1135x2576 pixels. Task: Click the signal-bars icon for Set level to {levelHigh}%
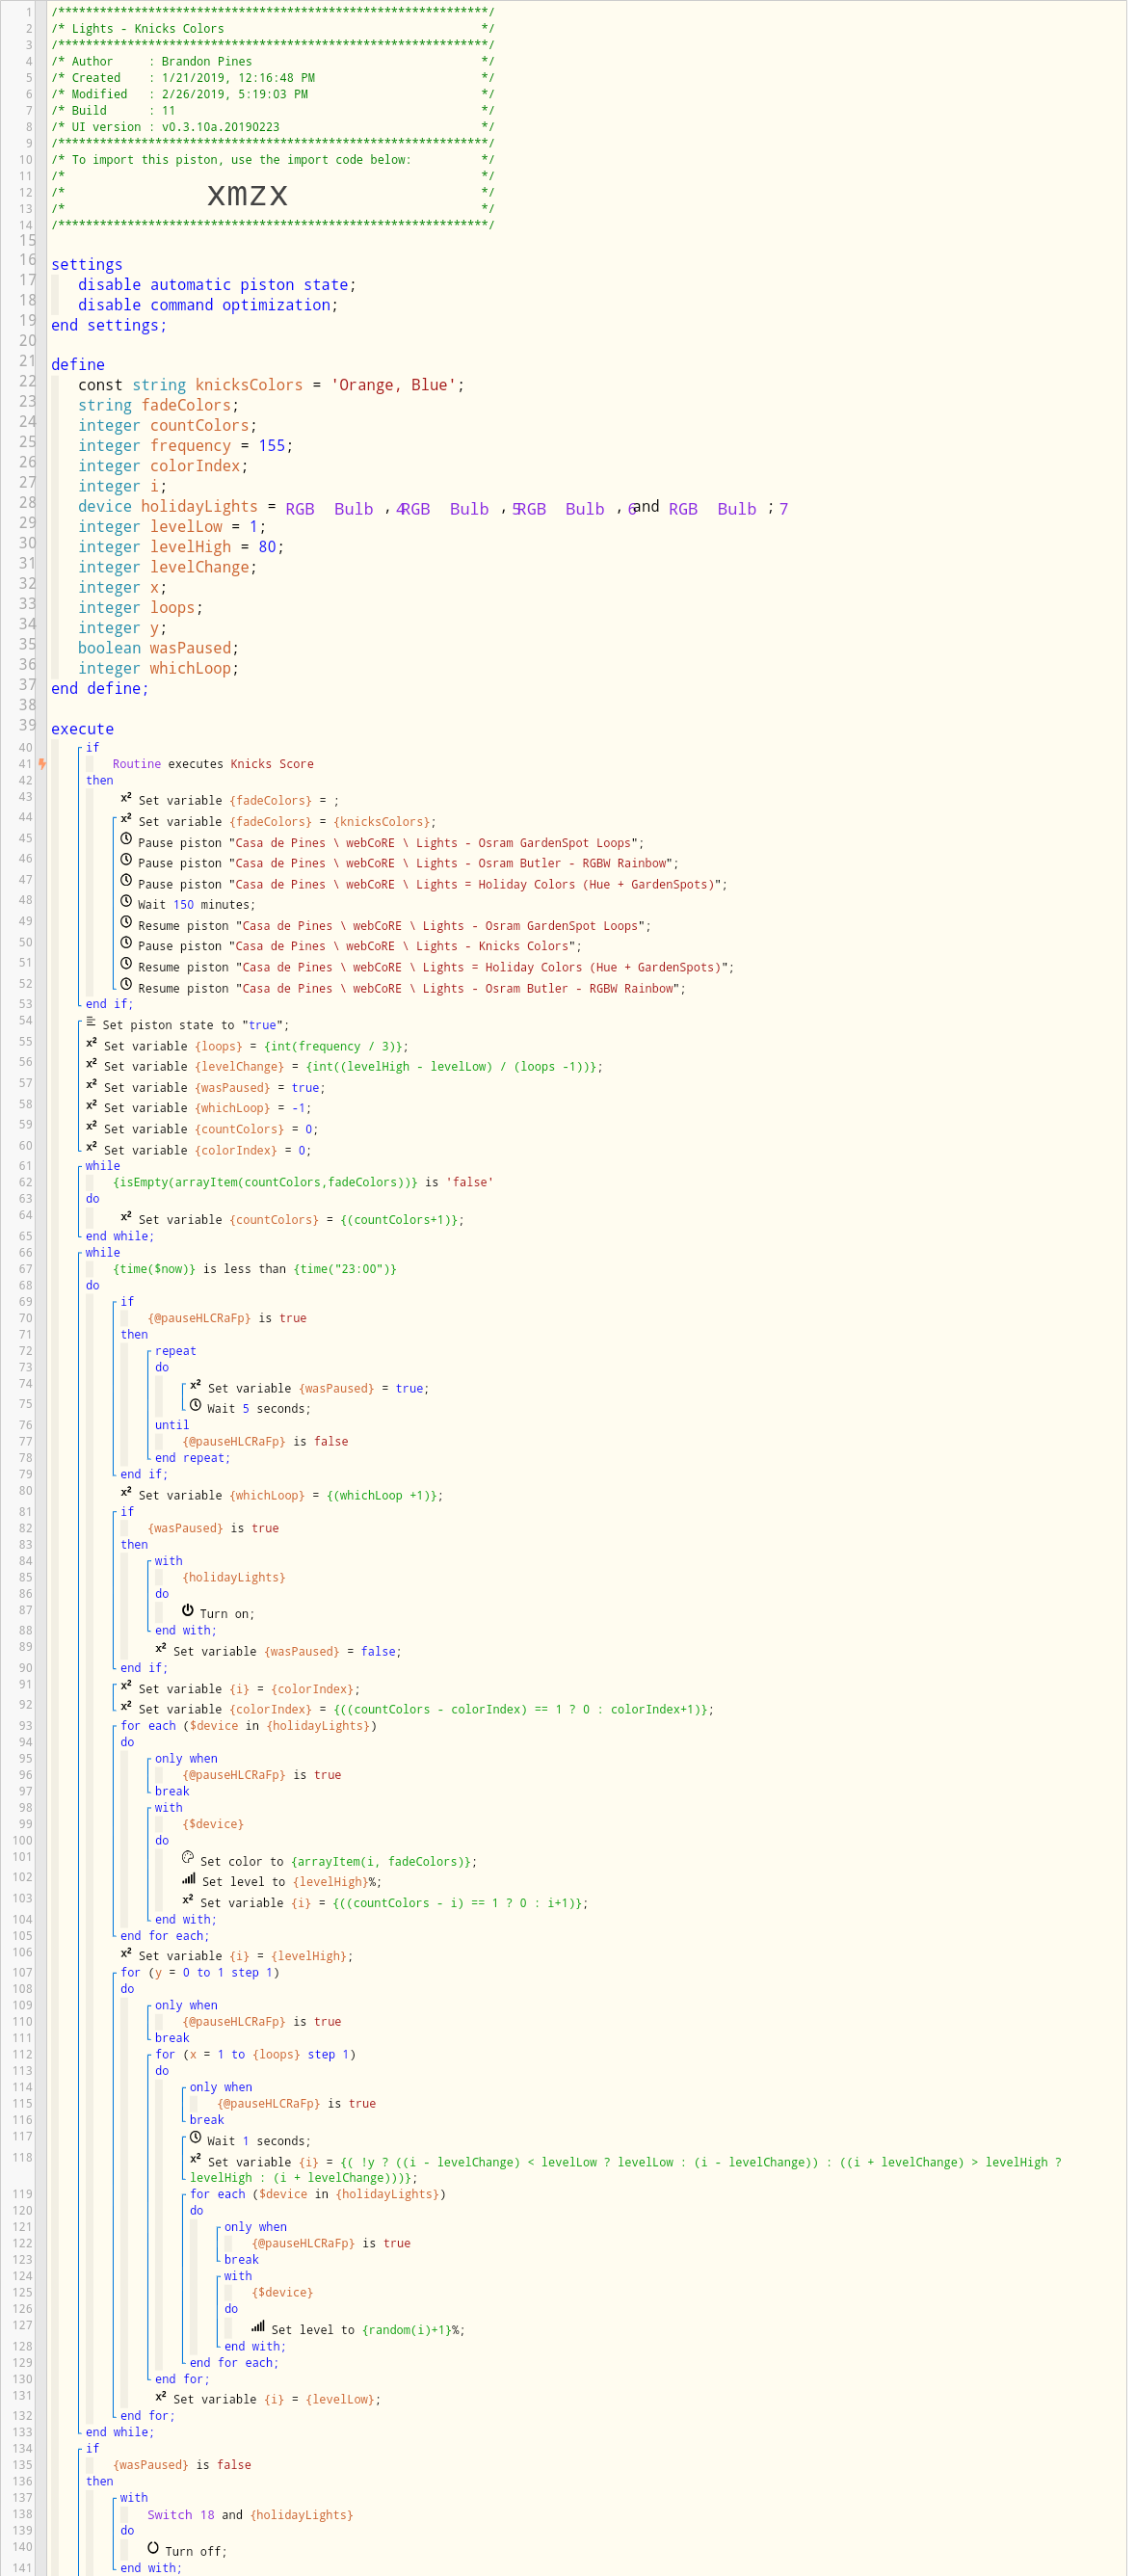coord(189,1881)
